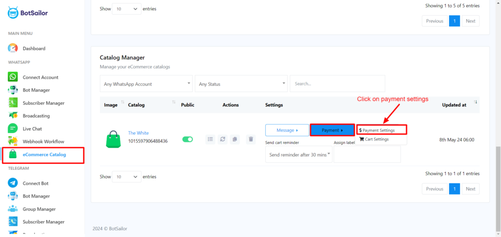This screenshot has width=501, height=237.
Task: Click WhatsApp Subscriber Manager phone-book icon
Action: click(13, 103)
